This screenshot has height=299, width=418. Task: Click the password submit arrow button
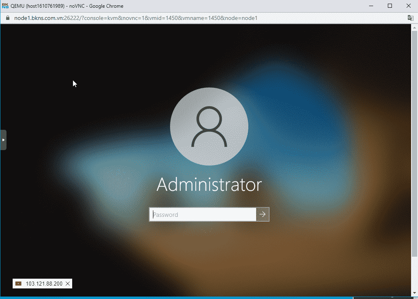(x=263, y=214)
